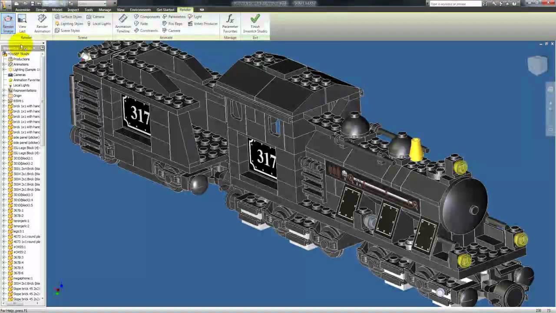Click the ViewCube in the viewport
This screenshot has width=556, height=313.
click(537, 65)
